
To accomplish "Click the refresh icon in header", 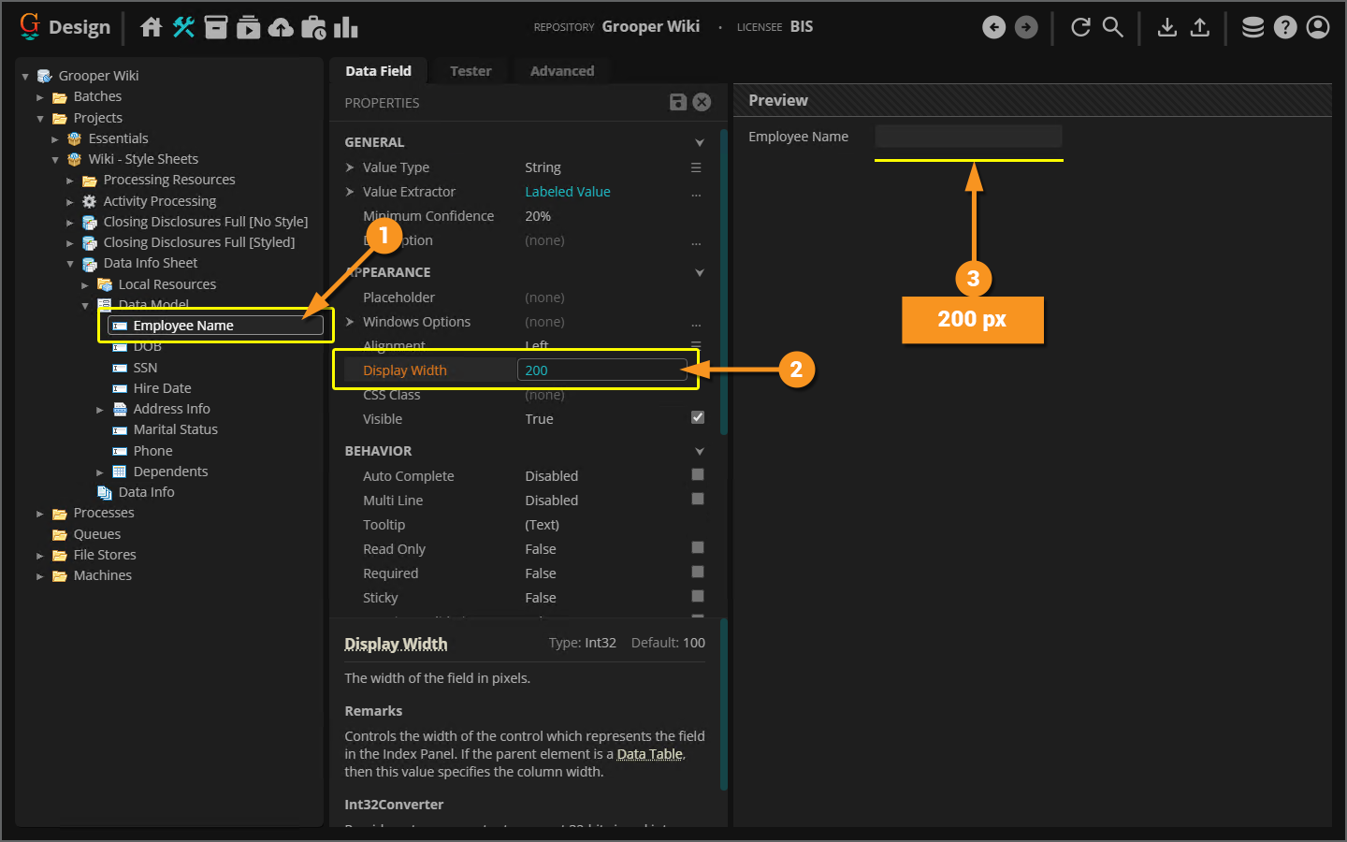I will (x=1080, y=27).
